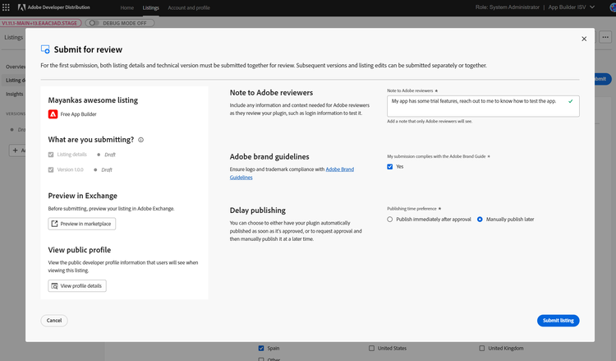Open the Adobe Brand Guidelines link
Viewport: 616px width, 361px height.
tap(292, 173)
